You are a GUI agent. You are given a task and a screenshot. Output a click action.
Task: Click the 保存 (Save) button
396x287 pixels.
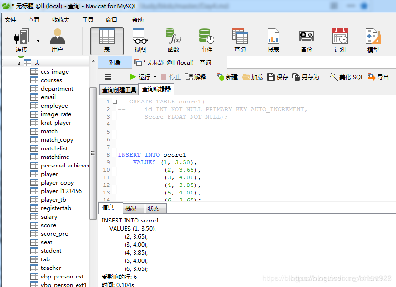pyautogui.click(x=278, y=77)
